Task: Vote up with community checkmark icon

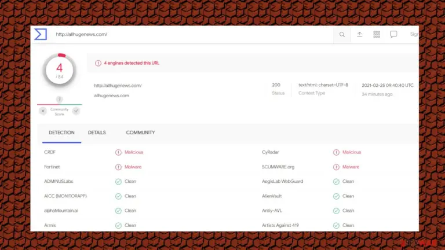Action: 76,111
